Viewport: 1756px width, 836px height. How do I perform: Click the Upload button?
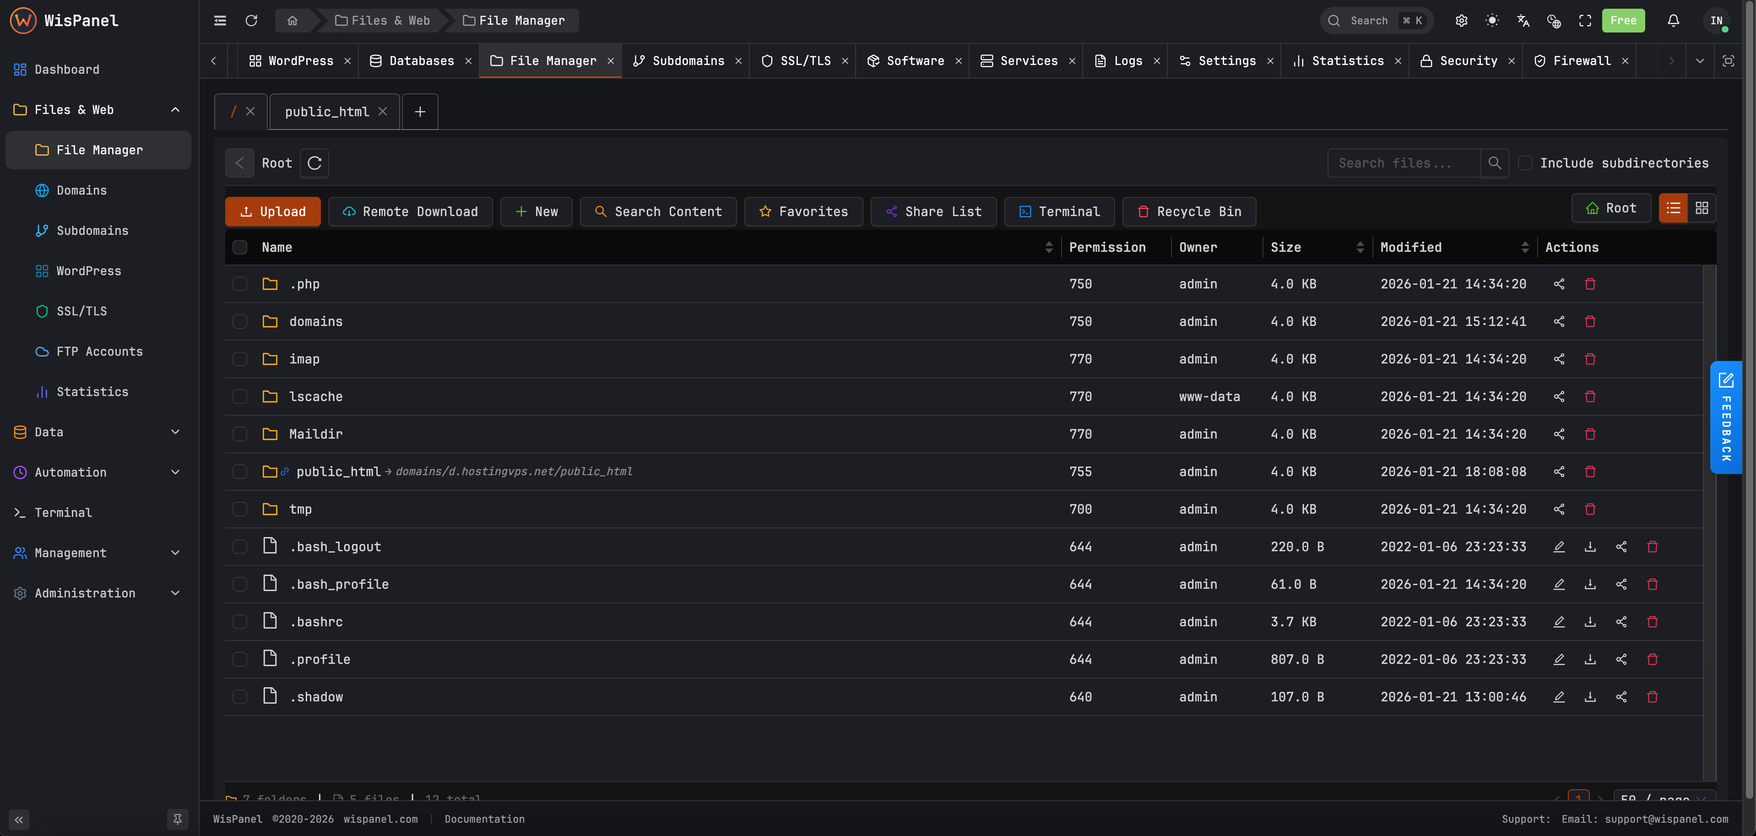click(x=272, y=212)
